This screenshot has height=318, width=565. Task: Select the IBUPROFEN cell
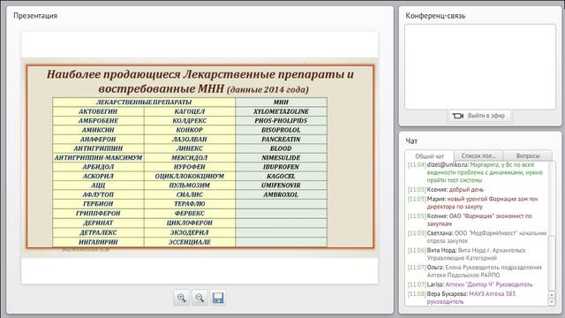coord(281,167)
